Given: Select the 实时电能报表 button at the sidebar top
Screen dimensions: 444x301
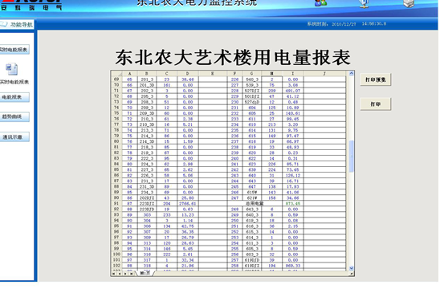Looking at the screenshot, I should 14,50.
